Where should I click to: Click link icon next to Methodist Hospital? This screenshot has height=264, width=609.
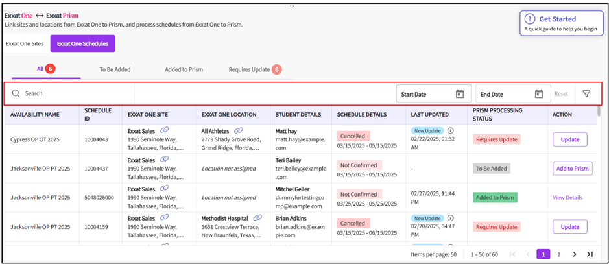click(x=257, y=218)
